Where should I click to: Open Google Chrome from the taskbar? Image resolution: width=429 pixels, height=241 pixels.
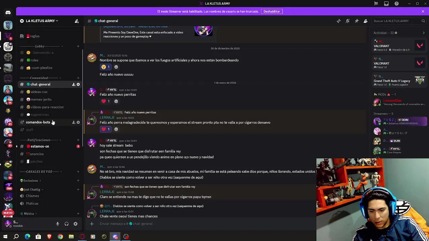tap(60, 237)
